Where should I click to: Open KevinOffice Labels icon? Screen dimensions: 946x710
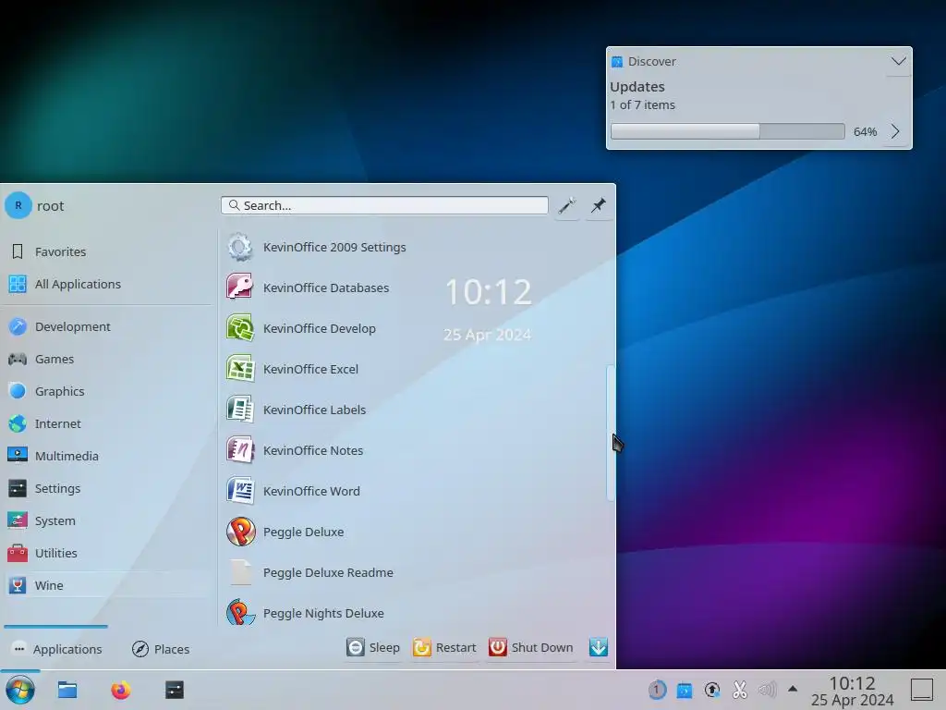pos(240,410)
